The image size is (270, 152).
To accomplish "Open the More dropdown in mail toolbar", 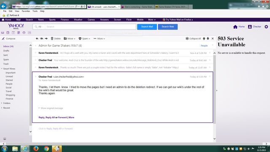I will point(100,38).
